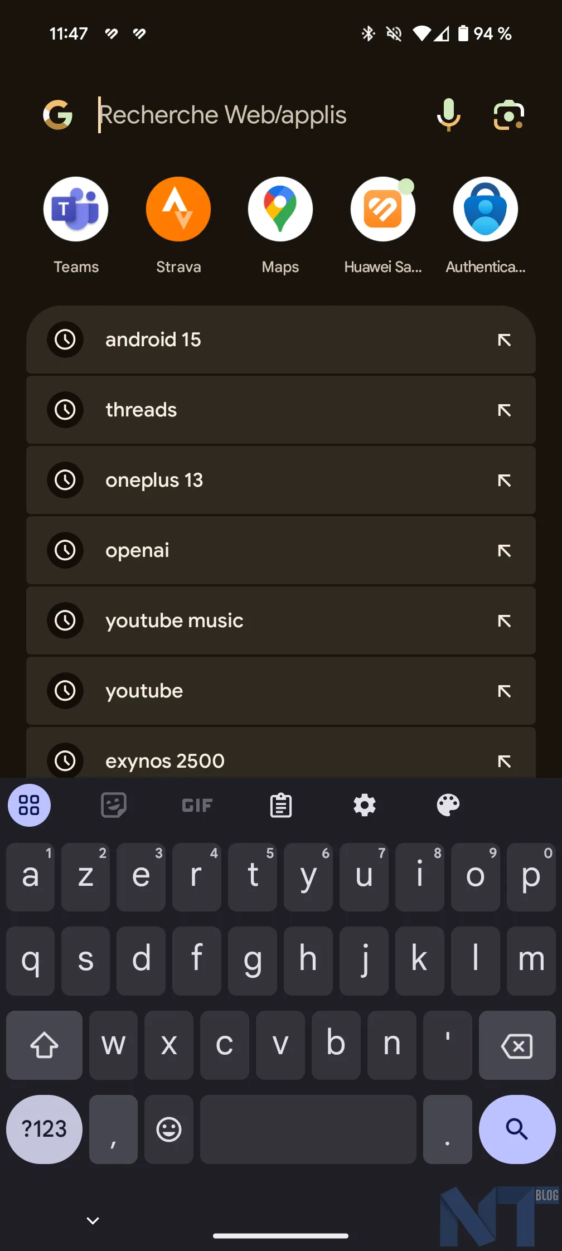This screenshot has width=562, height=1251.
Task: Open the keyboard theme palette
Action: click(448, 805)
